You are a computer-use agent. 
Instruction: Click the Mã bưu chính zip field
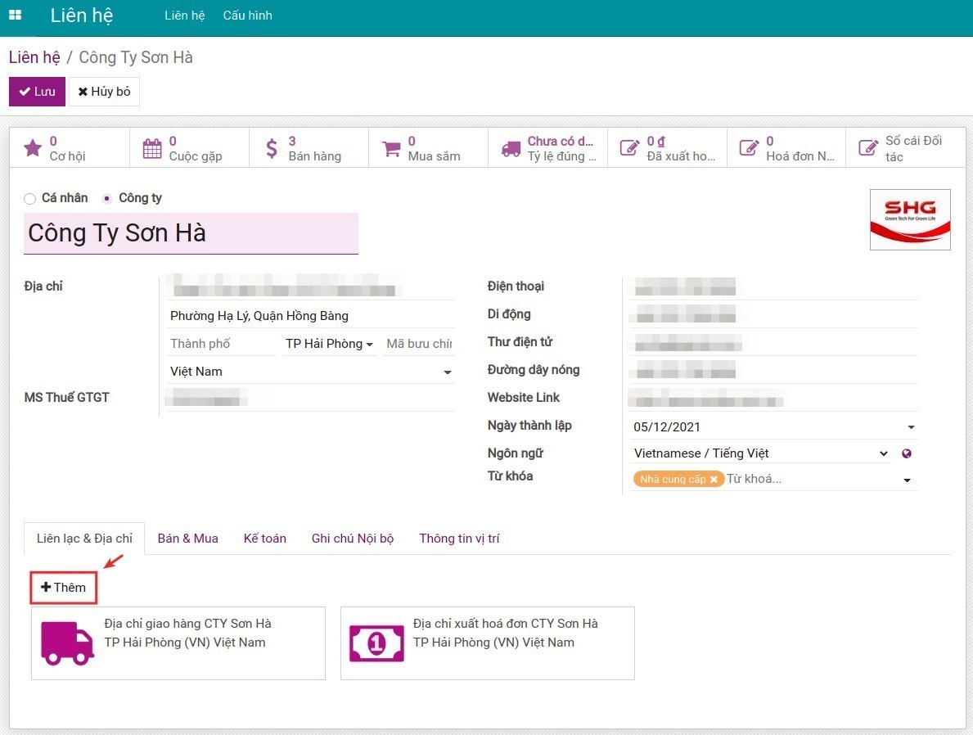point(419,344)
